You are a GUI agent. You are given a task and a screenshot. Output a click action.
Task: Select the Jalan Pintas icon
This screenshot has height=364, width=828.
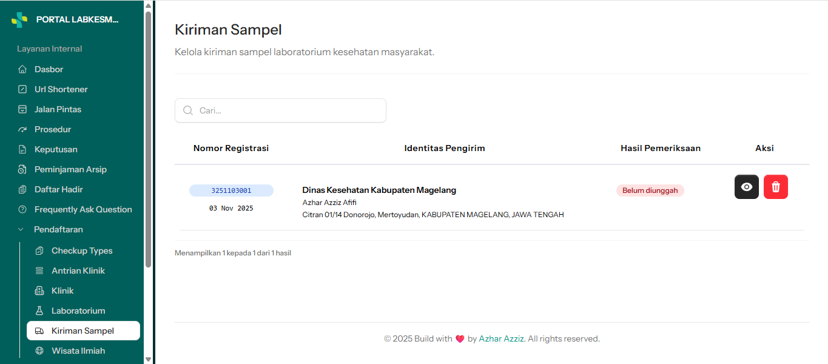(22, 109)
